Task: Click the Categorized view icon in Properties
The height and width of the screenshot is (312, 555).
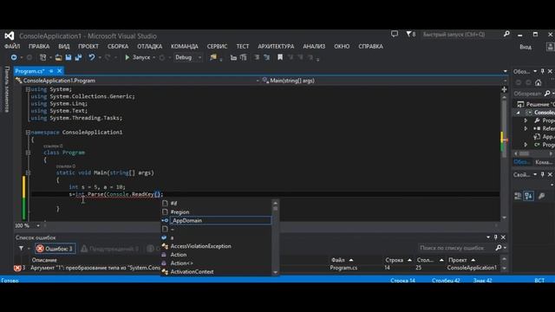Action: (518, 196)
